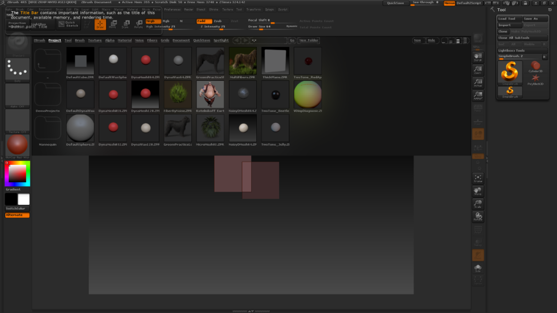This screenshot has width=557, height=313.
Task: Open the DemoProjects folder
Action: pos(47,97)
